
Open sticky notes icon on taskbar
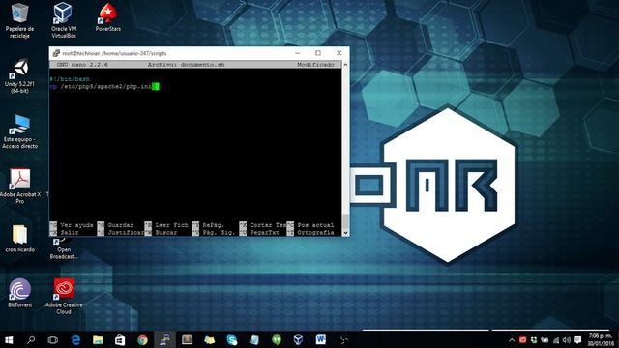[x=210, y=339]
